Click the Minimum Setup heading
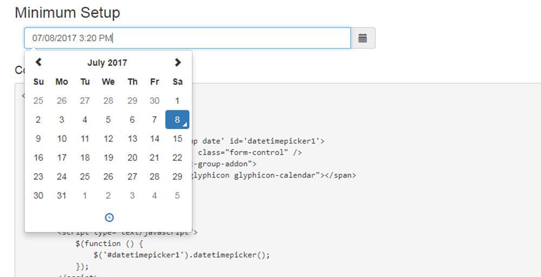Viewport: 541px width, 277px height. pos(68,12)
